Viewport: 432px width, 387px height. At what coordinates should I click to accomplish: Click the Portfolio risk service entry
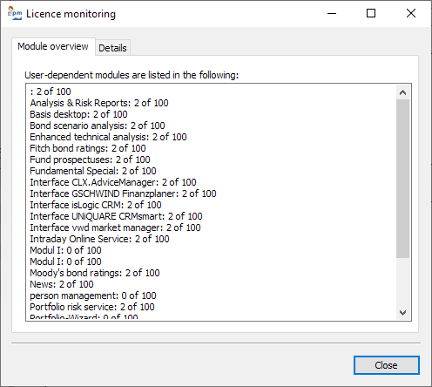click(x=92, y=307)
